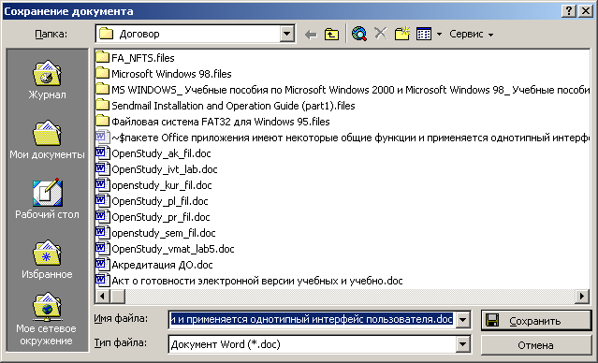598x363 pixels.
Task: Expand the Имя файла dropdown arrow
Action: (462, 320)
